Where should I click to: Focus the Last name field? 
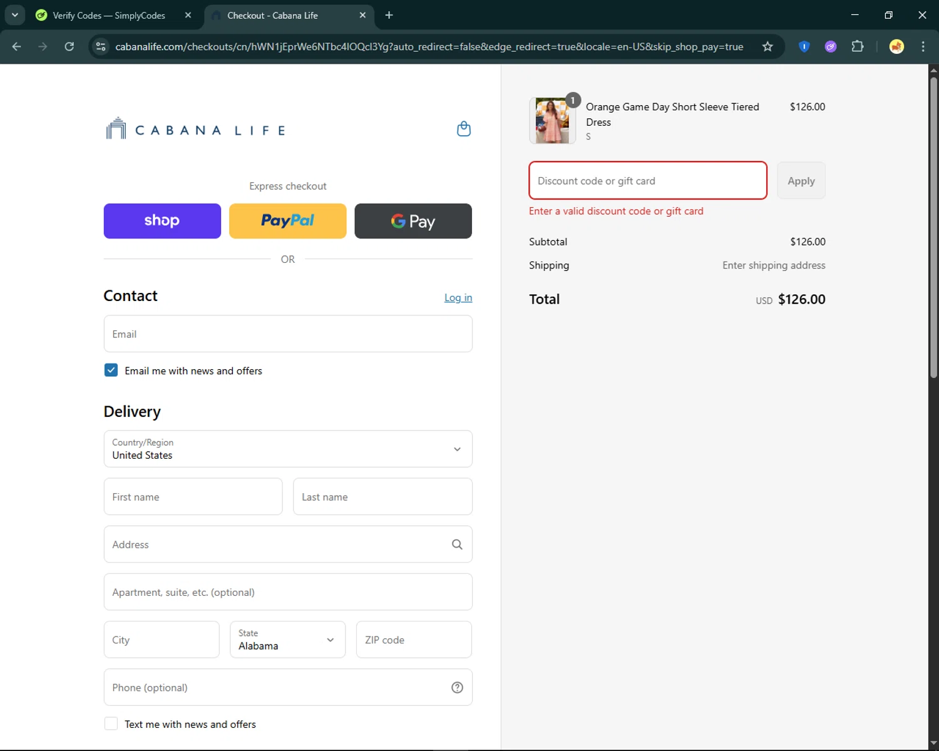382,496
